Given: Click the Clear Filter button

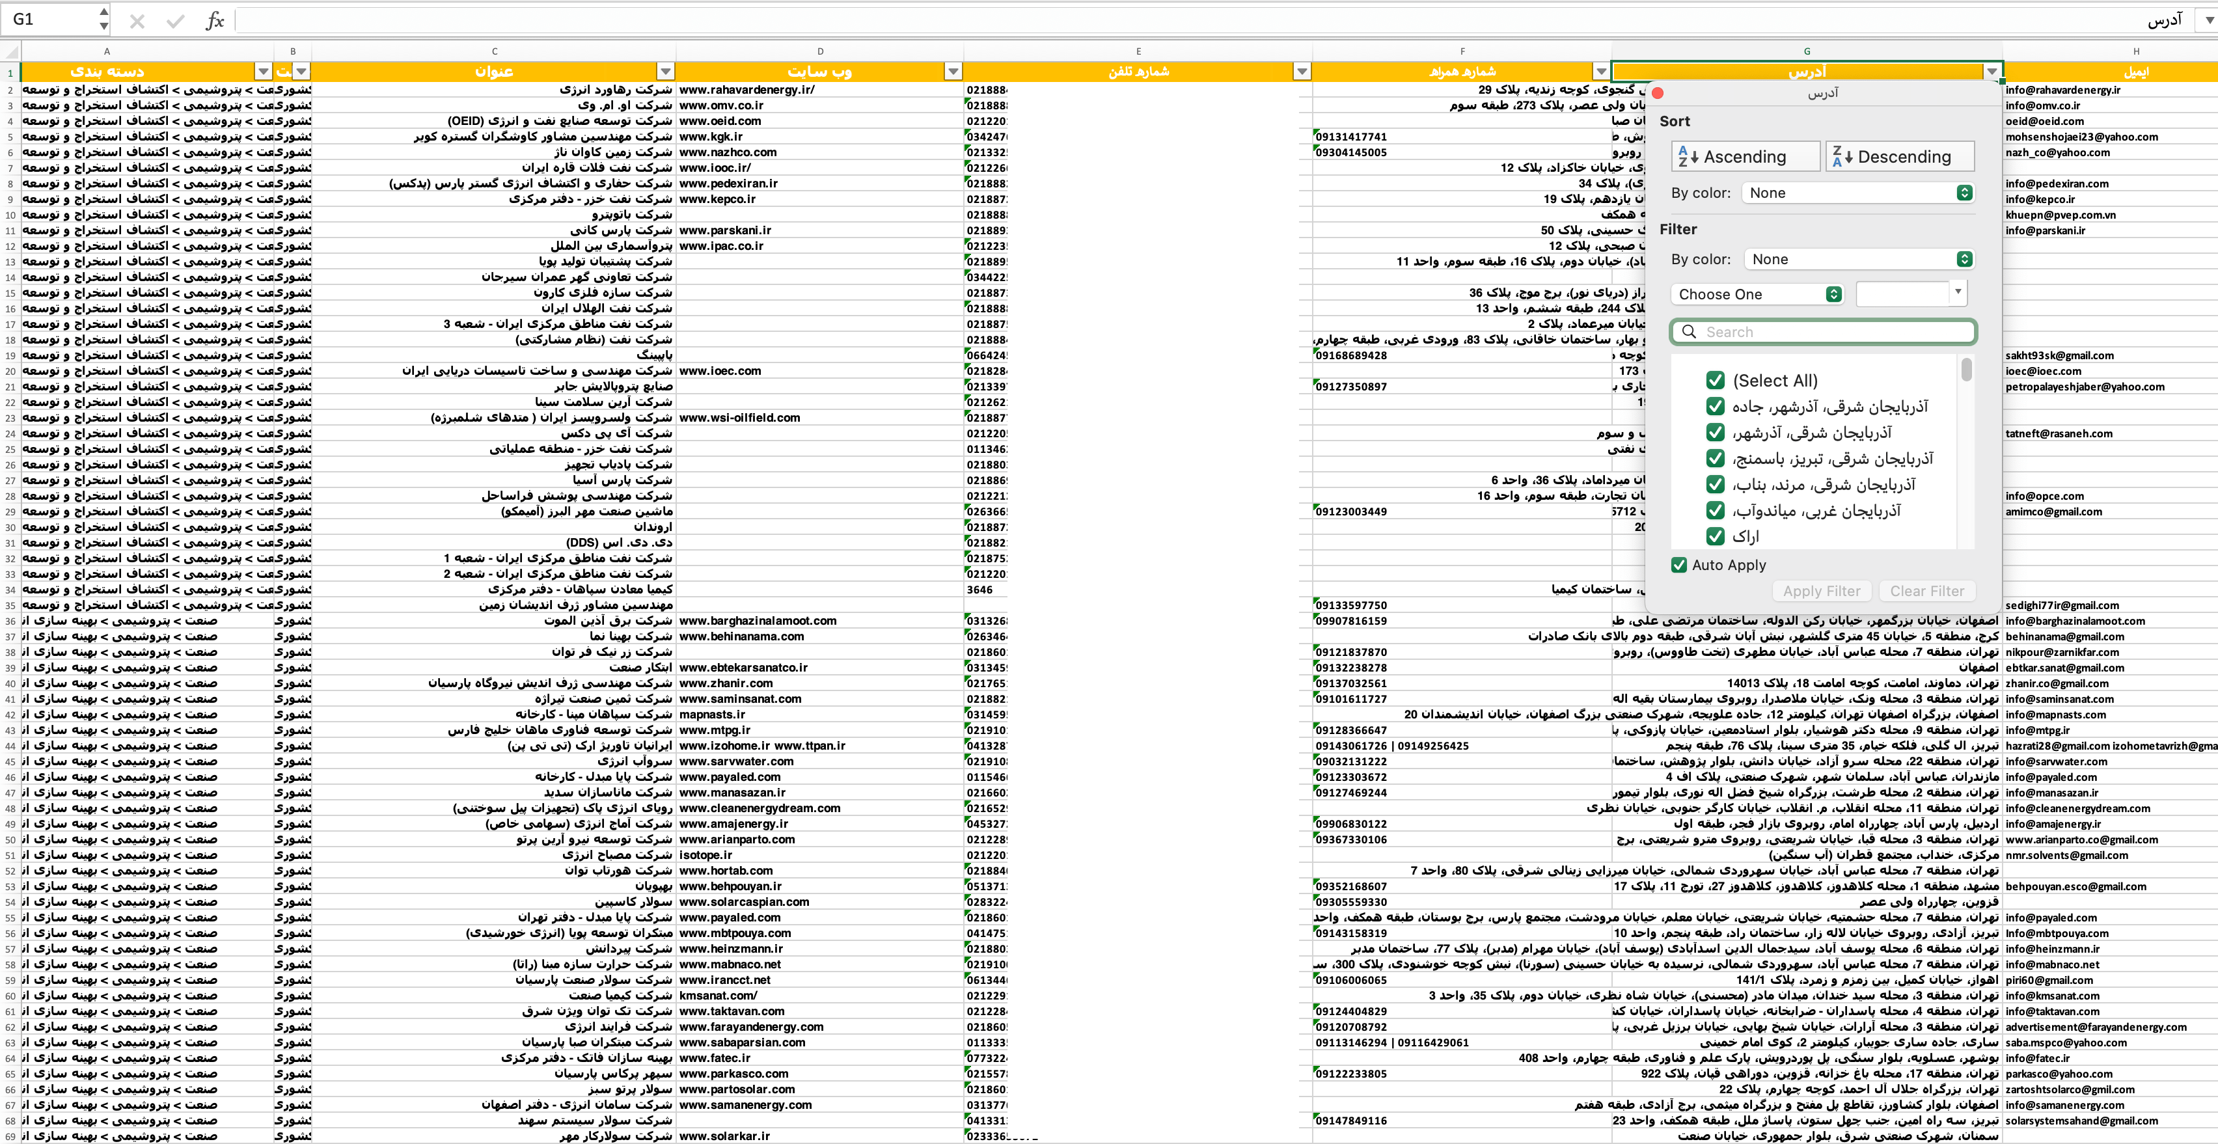Looking at the screenshot, I should (1927, 592).
